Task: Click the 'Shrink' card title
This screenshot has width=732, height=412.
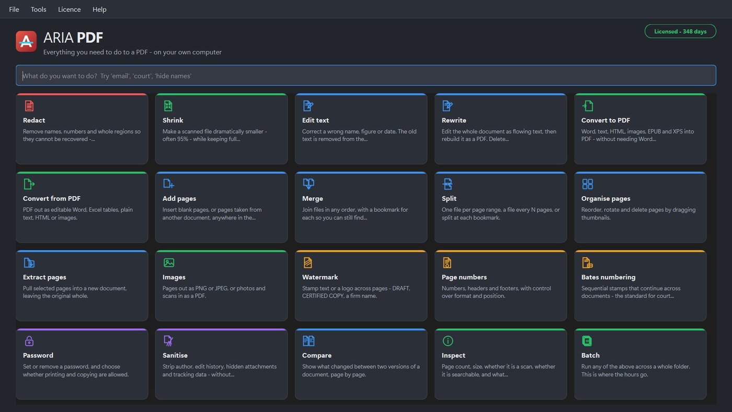Action: (173, 120)
